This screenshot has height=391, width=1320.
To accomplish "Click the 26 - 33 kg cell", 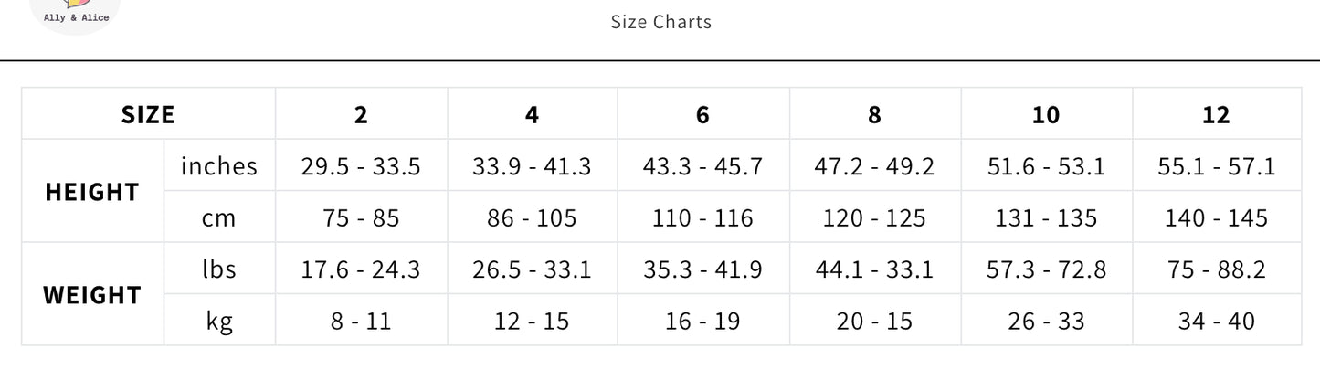I will click(x=1046, y=322).
